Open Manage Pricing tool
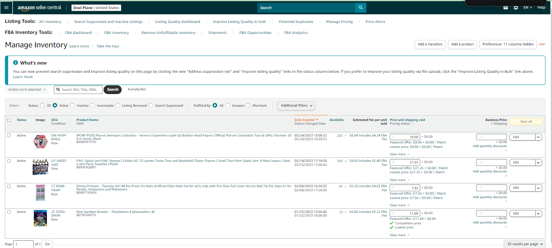The height and width of the screenshot is (248, 552). click(x=339, y=22)
